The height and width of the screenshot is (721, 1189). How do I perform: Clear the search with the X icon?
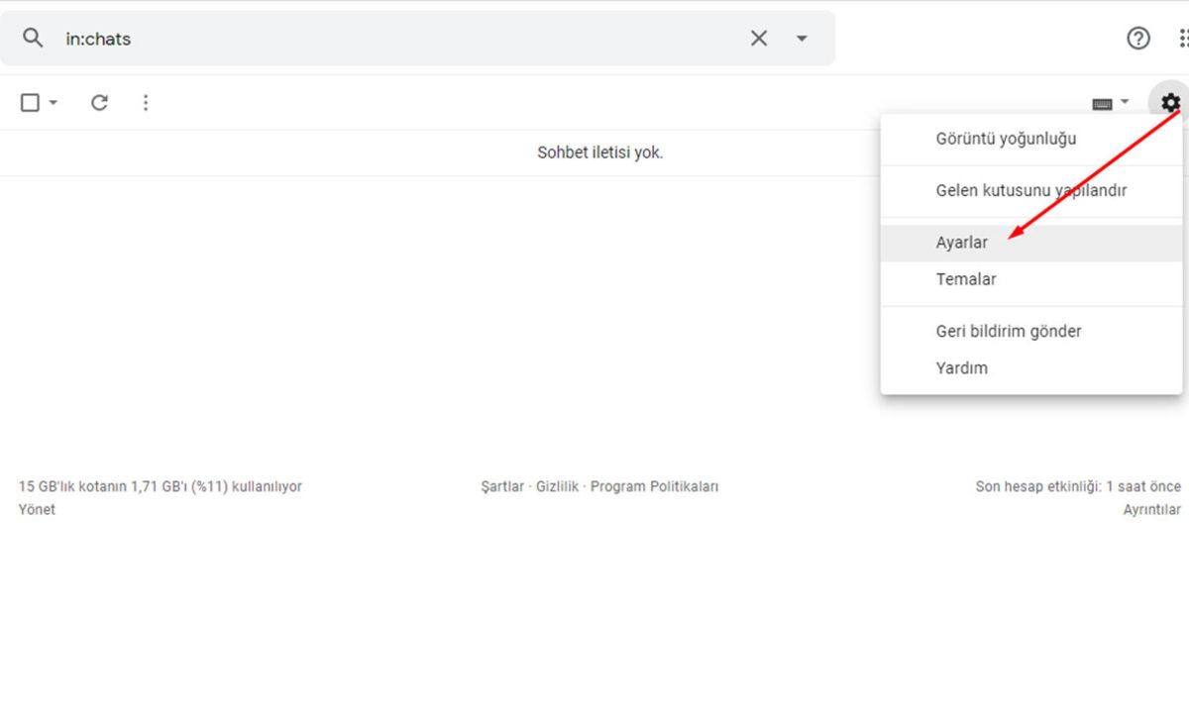click(758, 38)
